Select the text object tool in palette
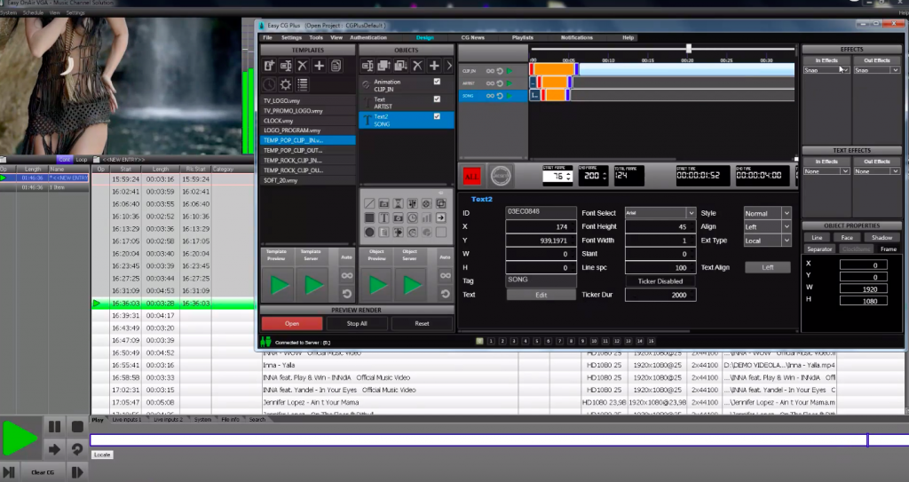 pyautogui.click(x=384, y=217)
